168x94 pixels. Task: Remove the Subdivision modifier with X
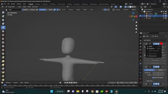click(x=163, y=67)
